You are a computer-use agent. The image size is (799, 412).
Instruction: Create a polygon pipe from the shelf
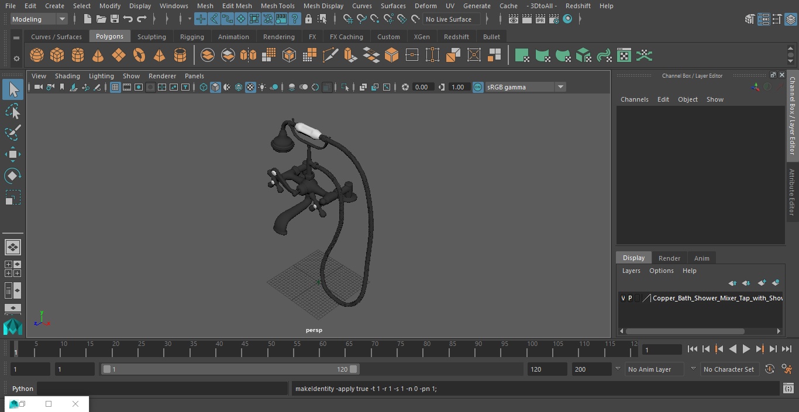tap(180, 56)
